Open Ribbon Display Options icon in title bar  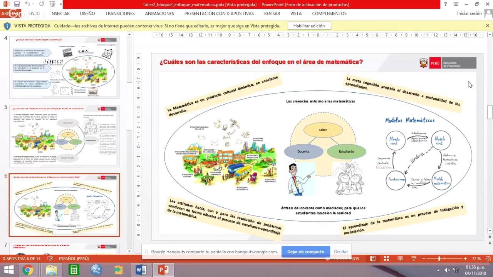click(x=456, y=4)
